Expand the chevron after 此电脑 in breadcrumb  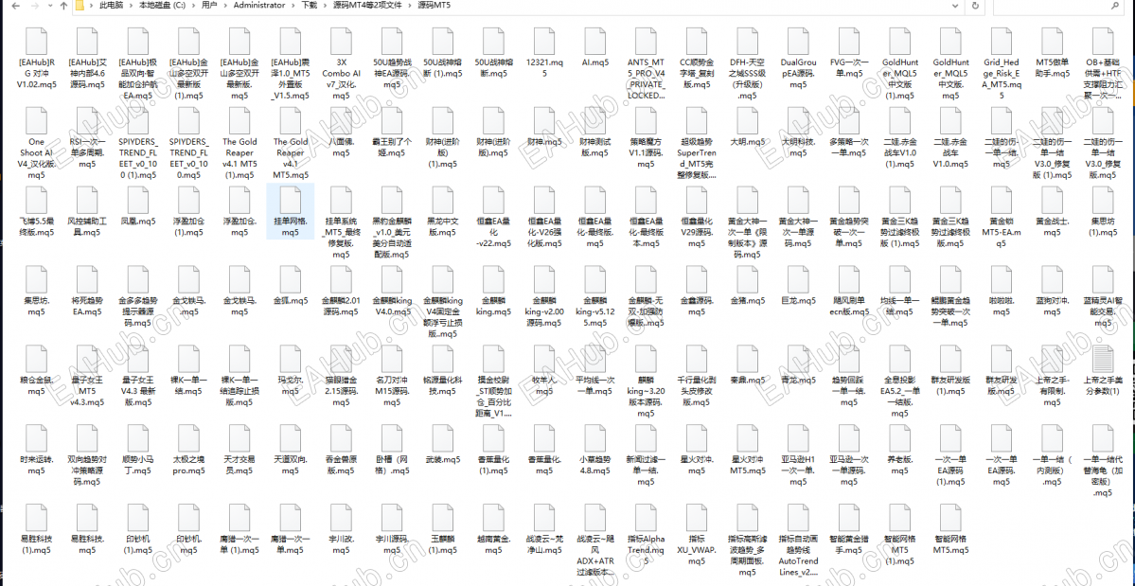pyautogui.click(x=132, y=6)
